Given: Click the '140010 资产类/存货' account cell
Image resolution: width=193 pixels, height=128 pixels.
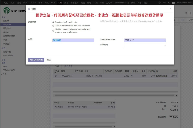Looking at the screenshot, I should click(93, 76).
